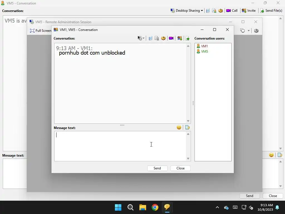Focus message text box in VM5 - Conversation window
Image resolution: width=285 pixels, height=214 pixels.
15,174
